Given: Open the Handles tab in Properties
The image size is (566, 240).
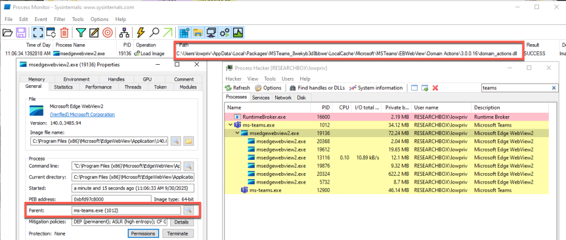Looking at the screenshot, I should pos(116,80).
